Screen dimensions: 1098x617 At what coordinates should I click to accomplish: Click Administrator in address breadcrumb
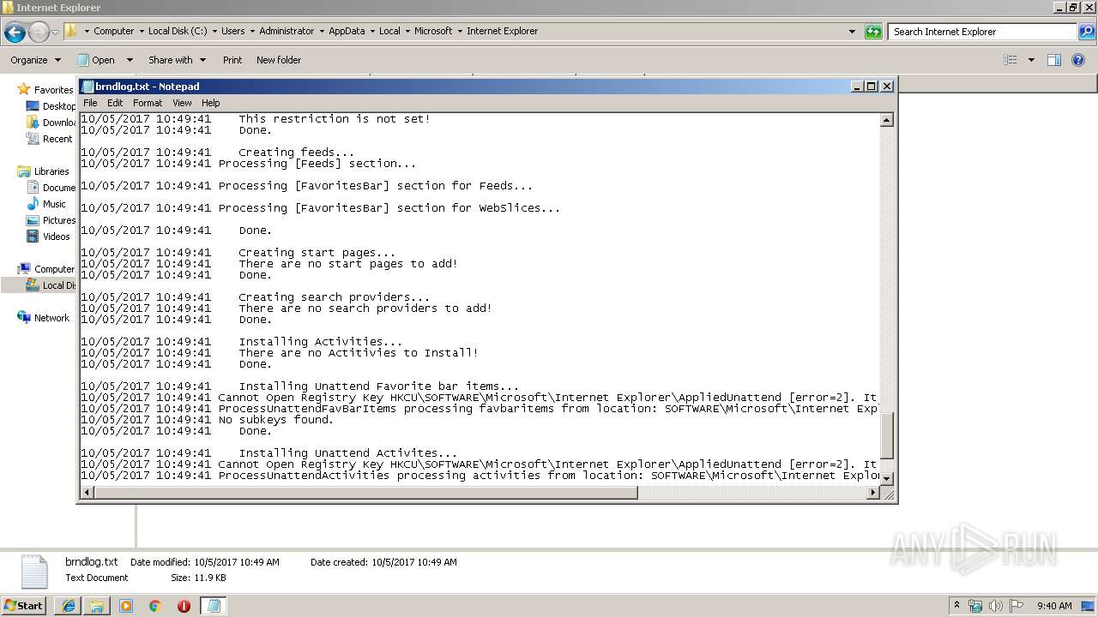[x=287, y=31]
